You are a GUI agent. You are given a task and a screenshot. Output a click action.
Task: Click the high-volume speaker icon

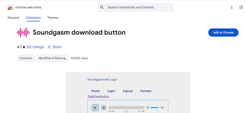coord(162,107)
